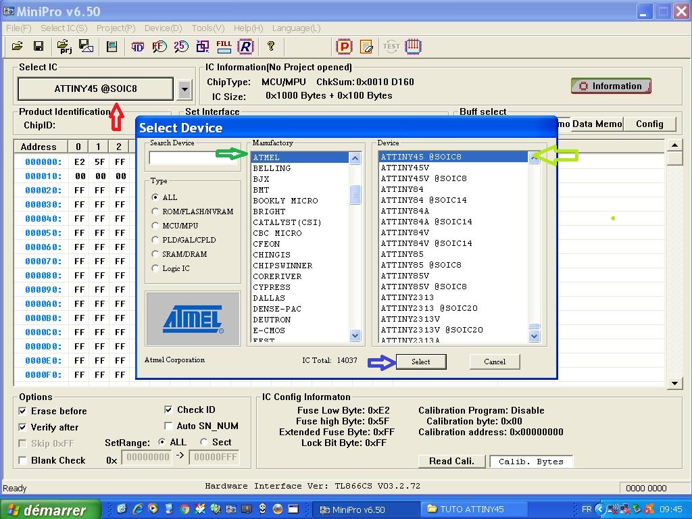Click the Atmel logo image
Image resolution: width=692 pixels, height=519 pixels.
click(193, 318)
